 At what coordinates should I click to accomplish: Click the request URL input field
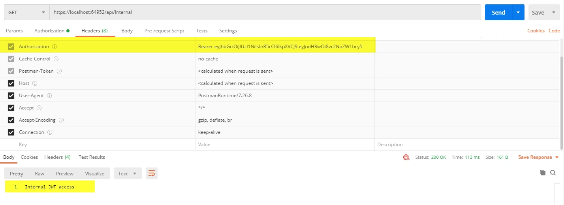(x=265, y=12)
